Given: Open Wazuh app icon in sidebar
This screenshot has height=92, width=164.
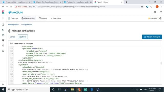Looking at the screenshot, I should tap(3, 40).
